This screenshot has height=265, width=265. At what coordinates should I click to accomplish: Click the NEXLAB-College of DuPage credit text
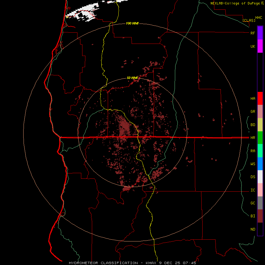235,3
